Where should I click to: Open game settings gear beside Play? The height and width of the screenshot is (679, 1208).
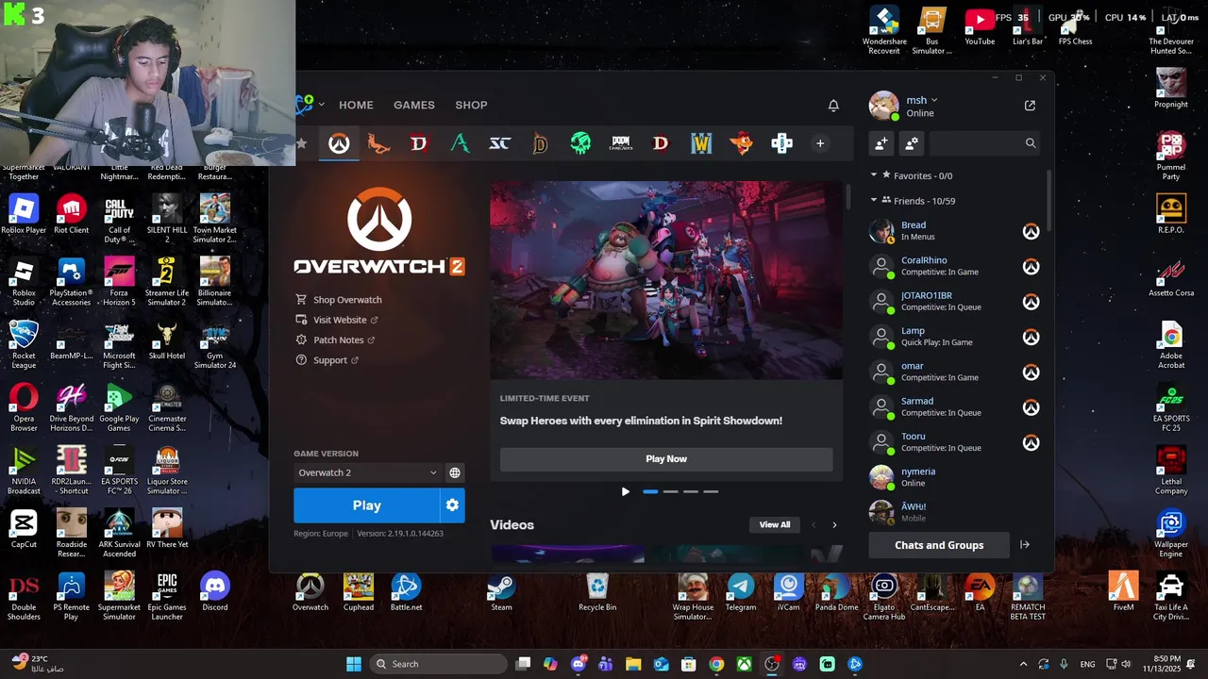point(452,505)
